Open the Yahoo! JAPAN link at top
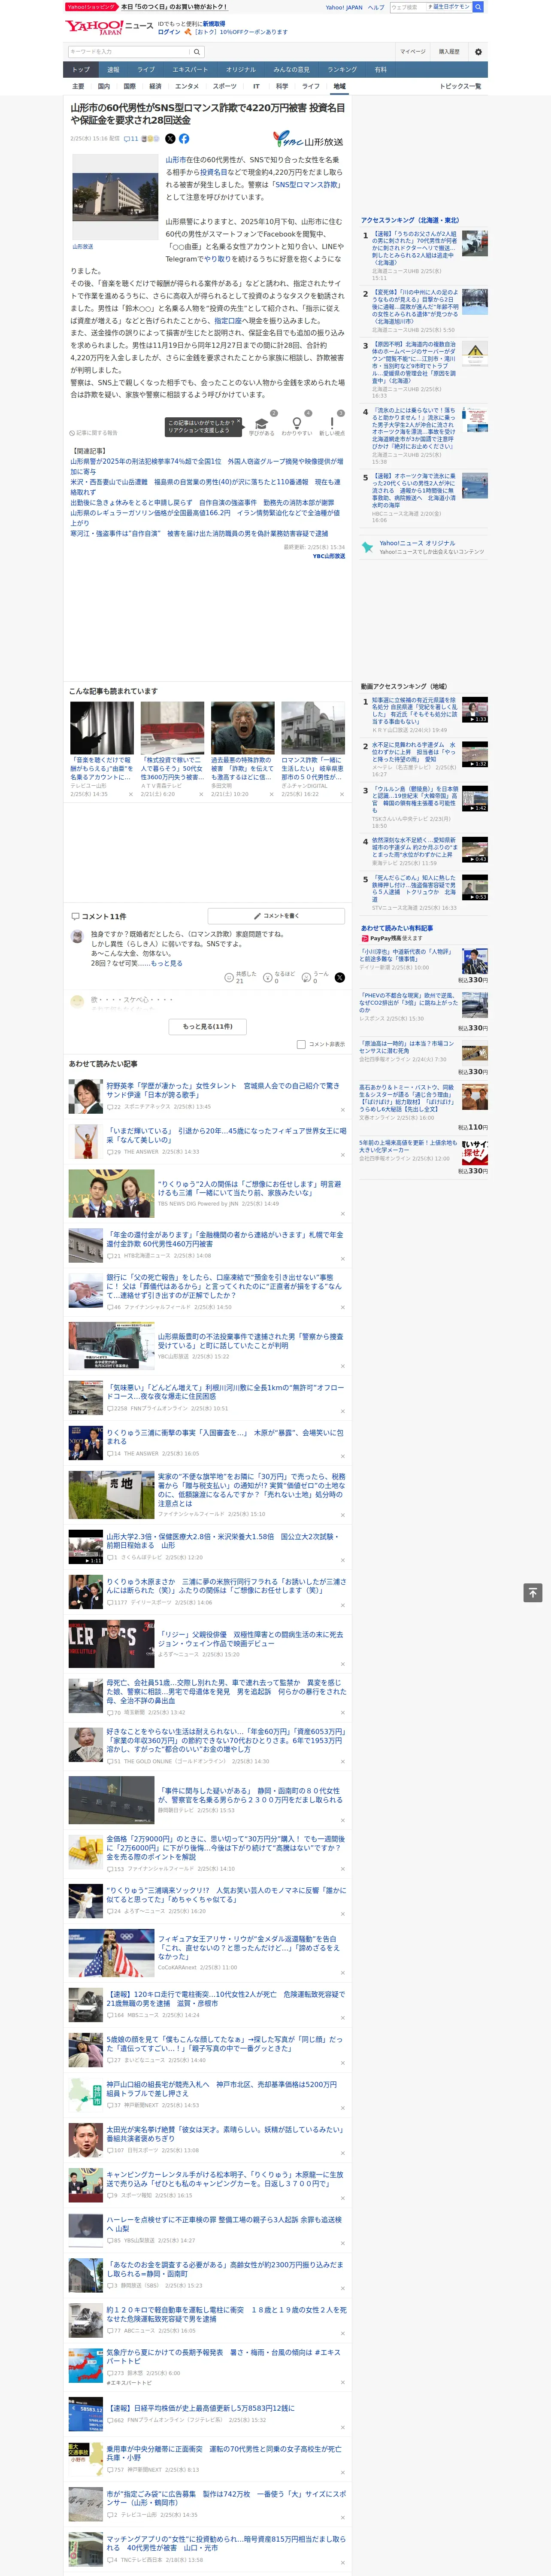The width and height of the screenshot is (551, 2576). tap(344, 7)
